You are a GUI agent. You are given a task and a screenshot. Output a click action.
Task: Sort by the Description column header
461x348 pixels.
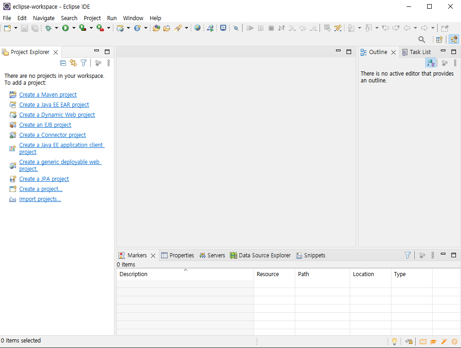tap(185, 274)
